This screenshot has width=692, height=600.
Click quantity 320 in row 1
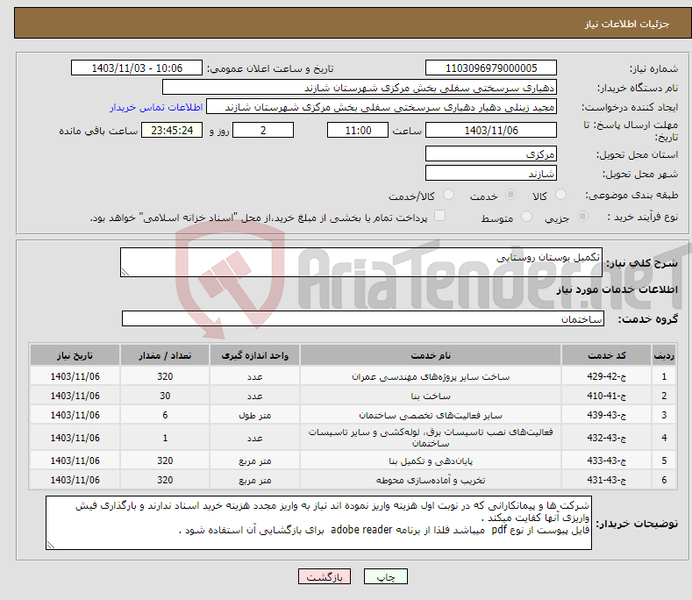[x=165, y=376]
